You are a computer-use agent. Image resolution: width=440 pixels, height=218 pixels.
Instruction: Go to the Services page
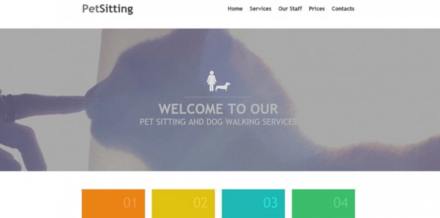(261, 9)
